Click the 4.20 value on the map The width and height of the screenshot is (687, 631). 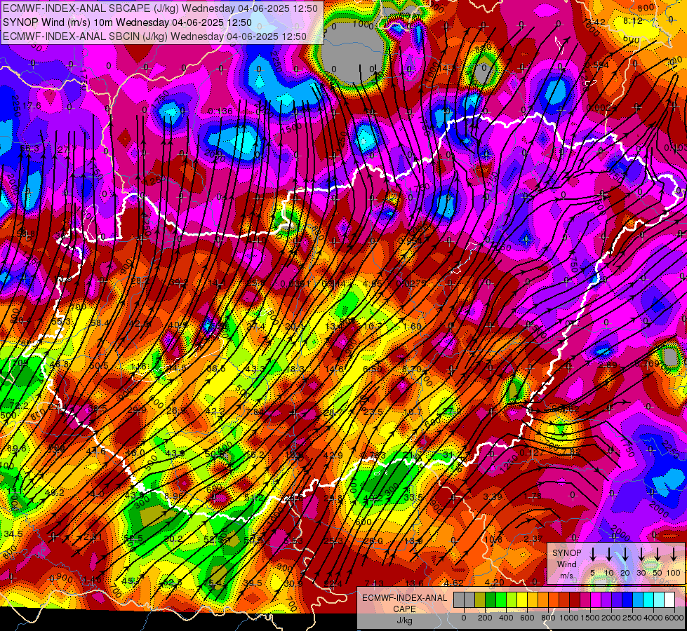point(495,583)
